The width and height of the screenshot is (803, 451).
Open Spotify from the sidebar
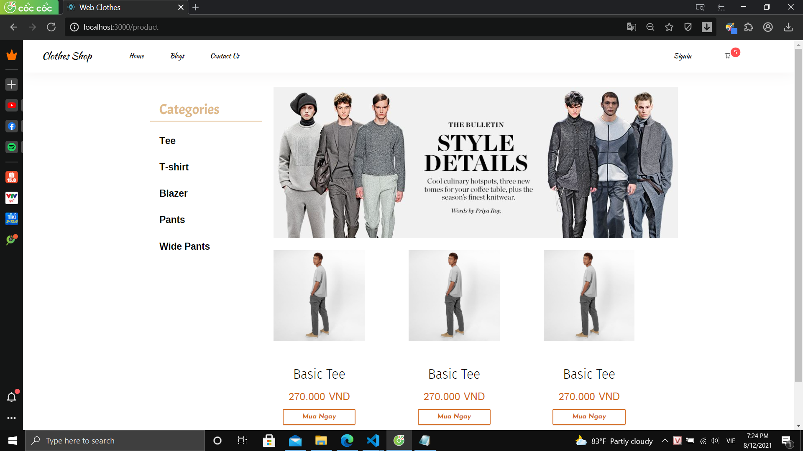(12, 147)
